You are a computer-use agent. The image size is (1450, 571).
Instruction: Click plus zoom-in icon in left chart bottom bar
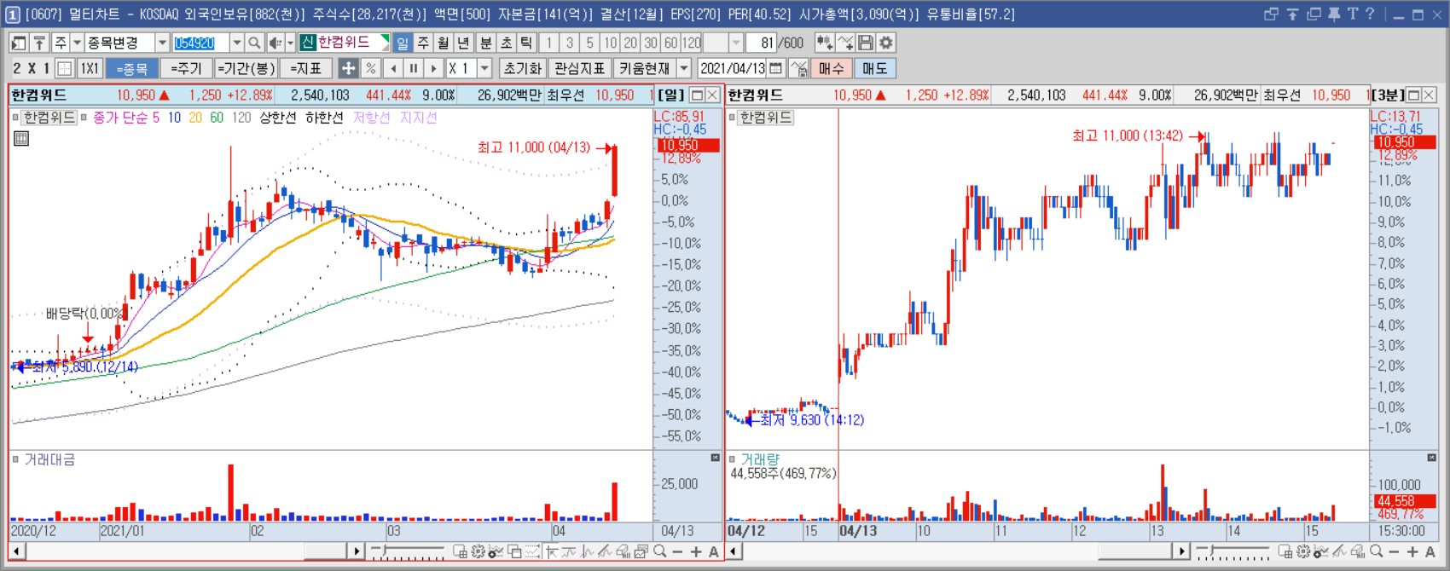point(696,551)
